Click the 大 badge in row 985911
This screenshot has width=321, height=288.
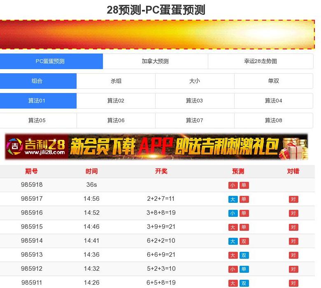pyautogui.click(x=233, y=283)
